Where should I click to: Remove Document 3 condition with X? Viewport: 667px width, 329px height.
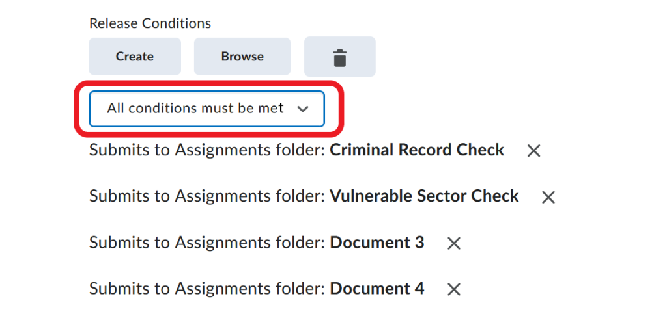click(x=454, y=243)
